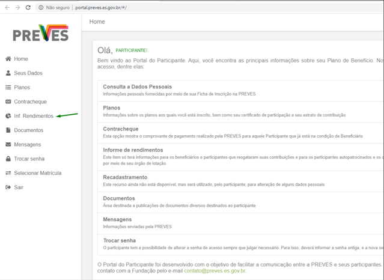Click the Documentos file icon
Viewport: 384px width, 280px height.
8,130
